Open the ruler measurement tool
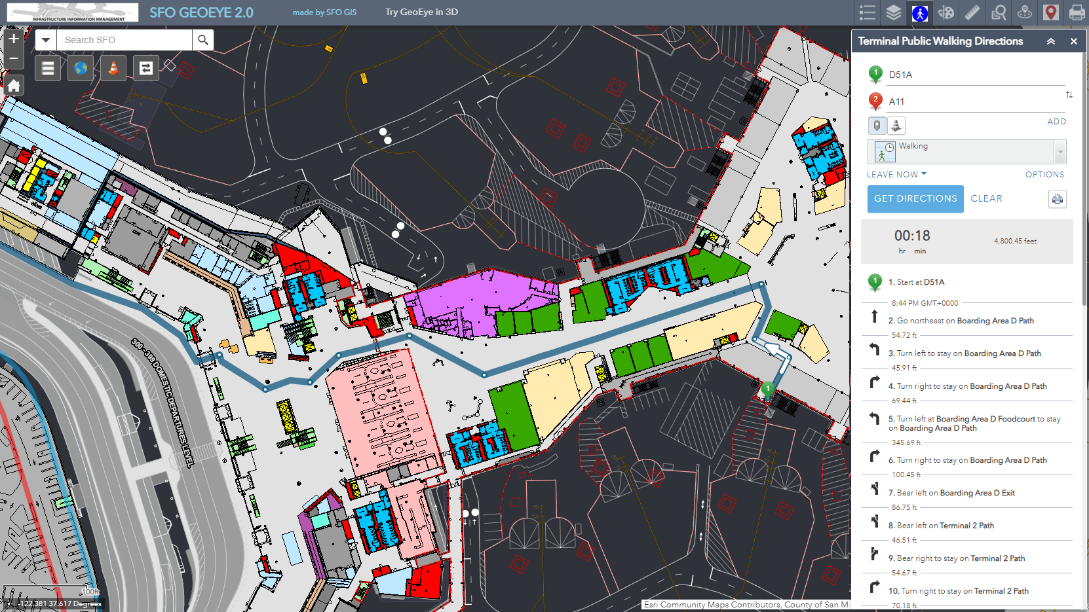This screenshot has height=612, width=1089. click(x=972, y=12)
